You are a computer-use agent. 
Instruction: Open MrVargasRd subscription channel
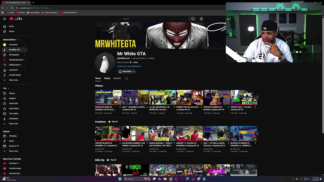tap(14, 55)
